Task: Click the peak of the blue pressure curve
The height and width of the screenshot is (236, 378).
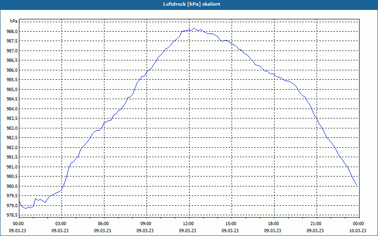Action: click(194, 28)
